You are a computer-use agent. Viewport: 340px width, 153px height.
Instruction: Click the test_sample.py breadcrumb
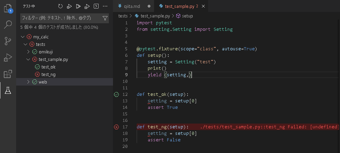click(155, 16)
